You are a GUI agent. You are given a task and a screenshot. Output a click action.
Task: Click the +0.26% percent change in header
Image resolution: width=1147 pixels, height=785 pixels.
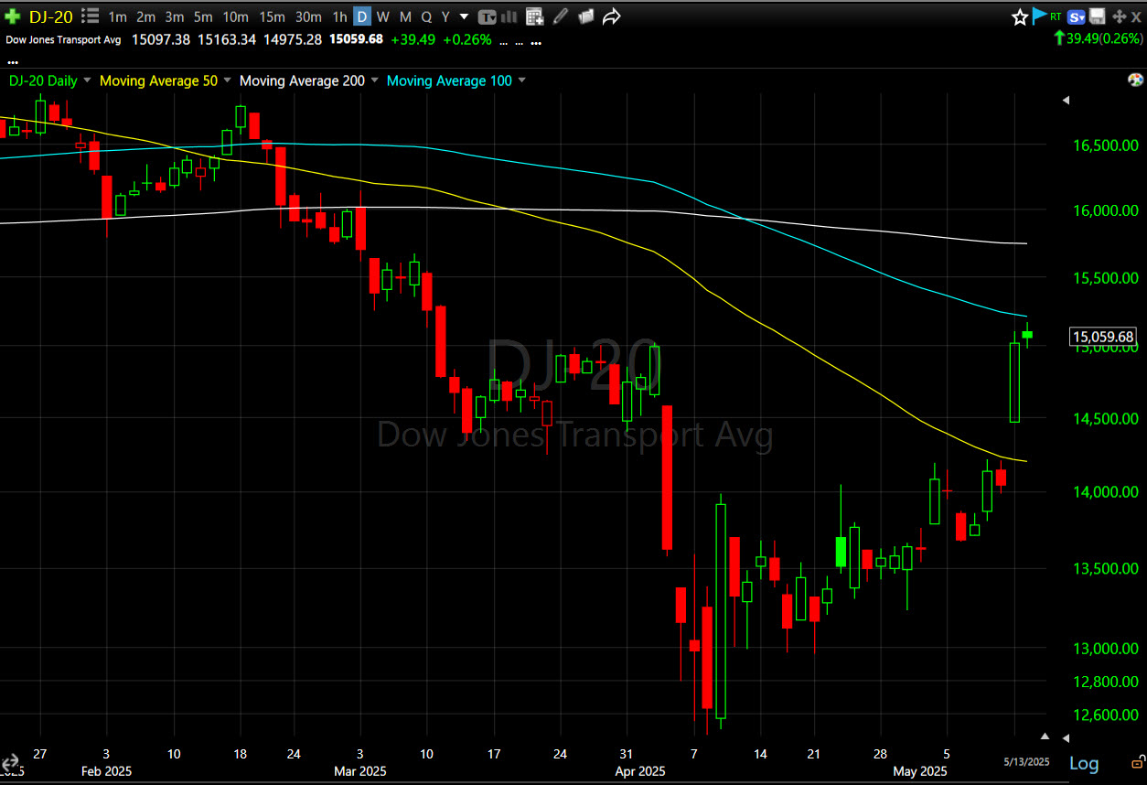tap(466, 39)
